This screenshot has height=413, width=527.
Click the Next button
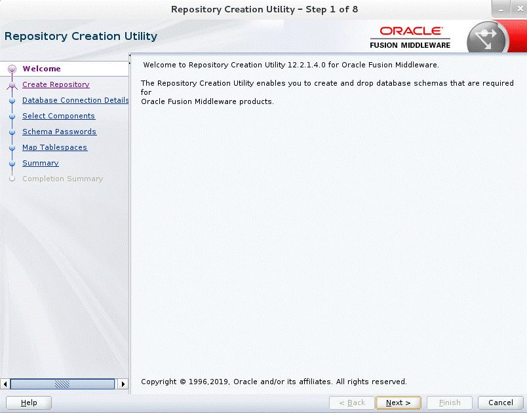click(399, 403)
